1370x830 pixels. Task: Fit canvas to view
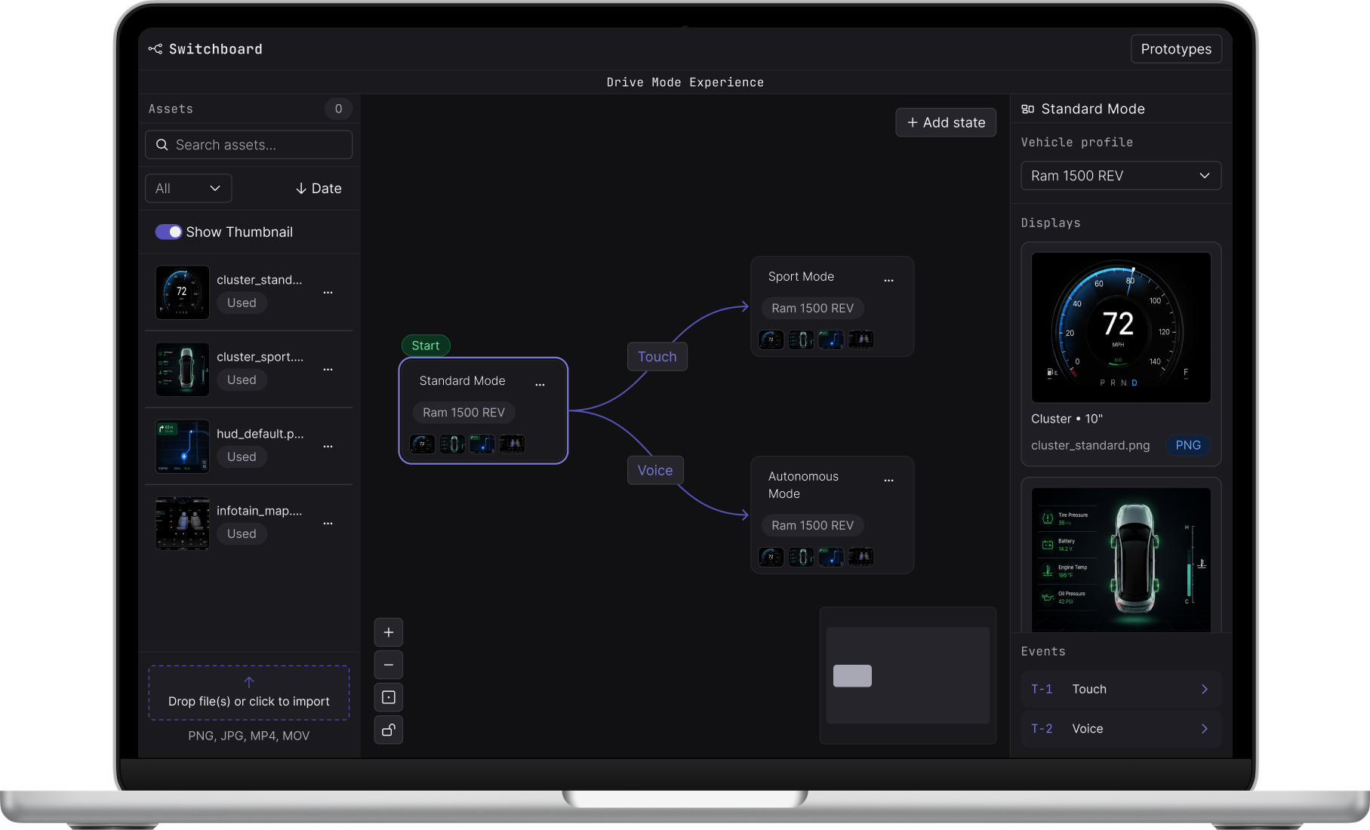389,697
